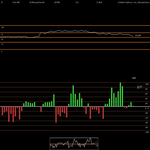Click the 'SI(TM)' header label

pyautogui.click(x=57, y=2)
